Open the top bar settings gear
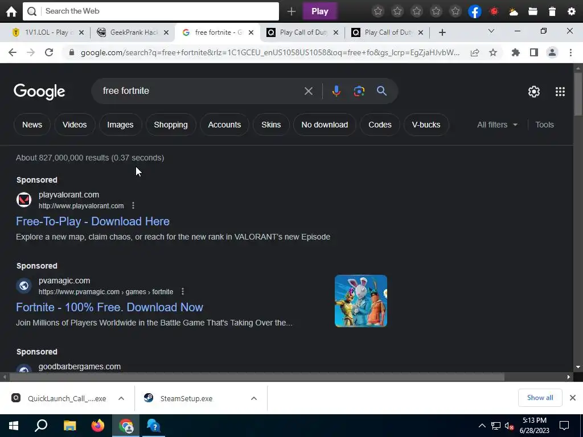 572,11
